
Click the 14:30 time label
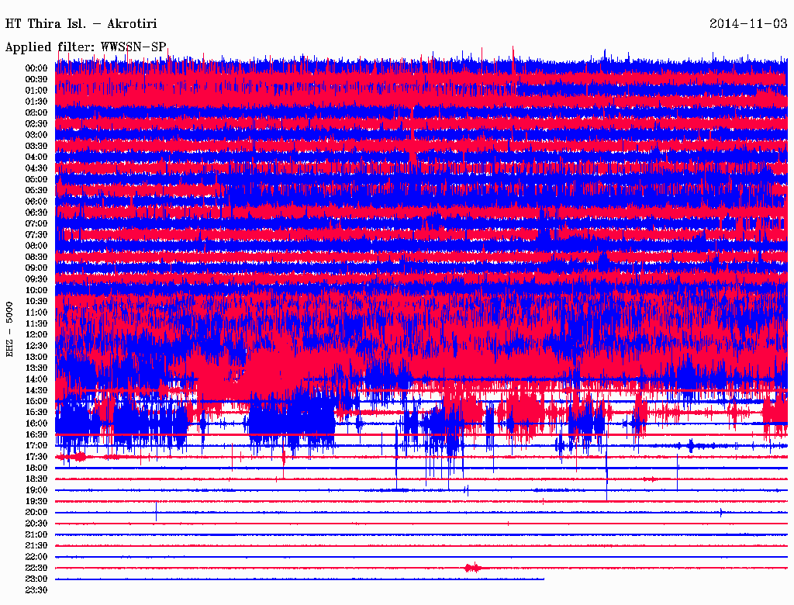click(x=36, y=391)
